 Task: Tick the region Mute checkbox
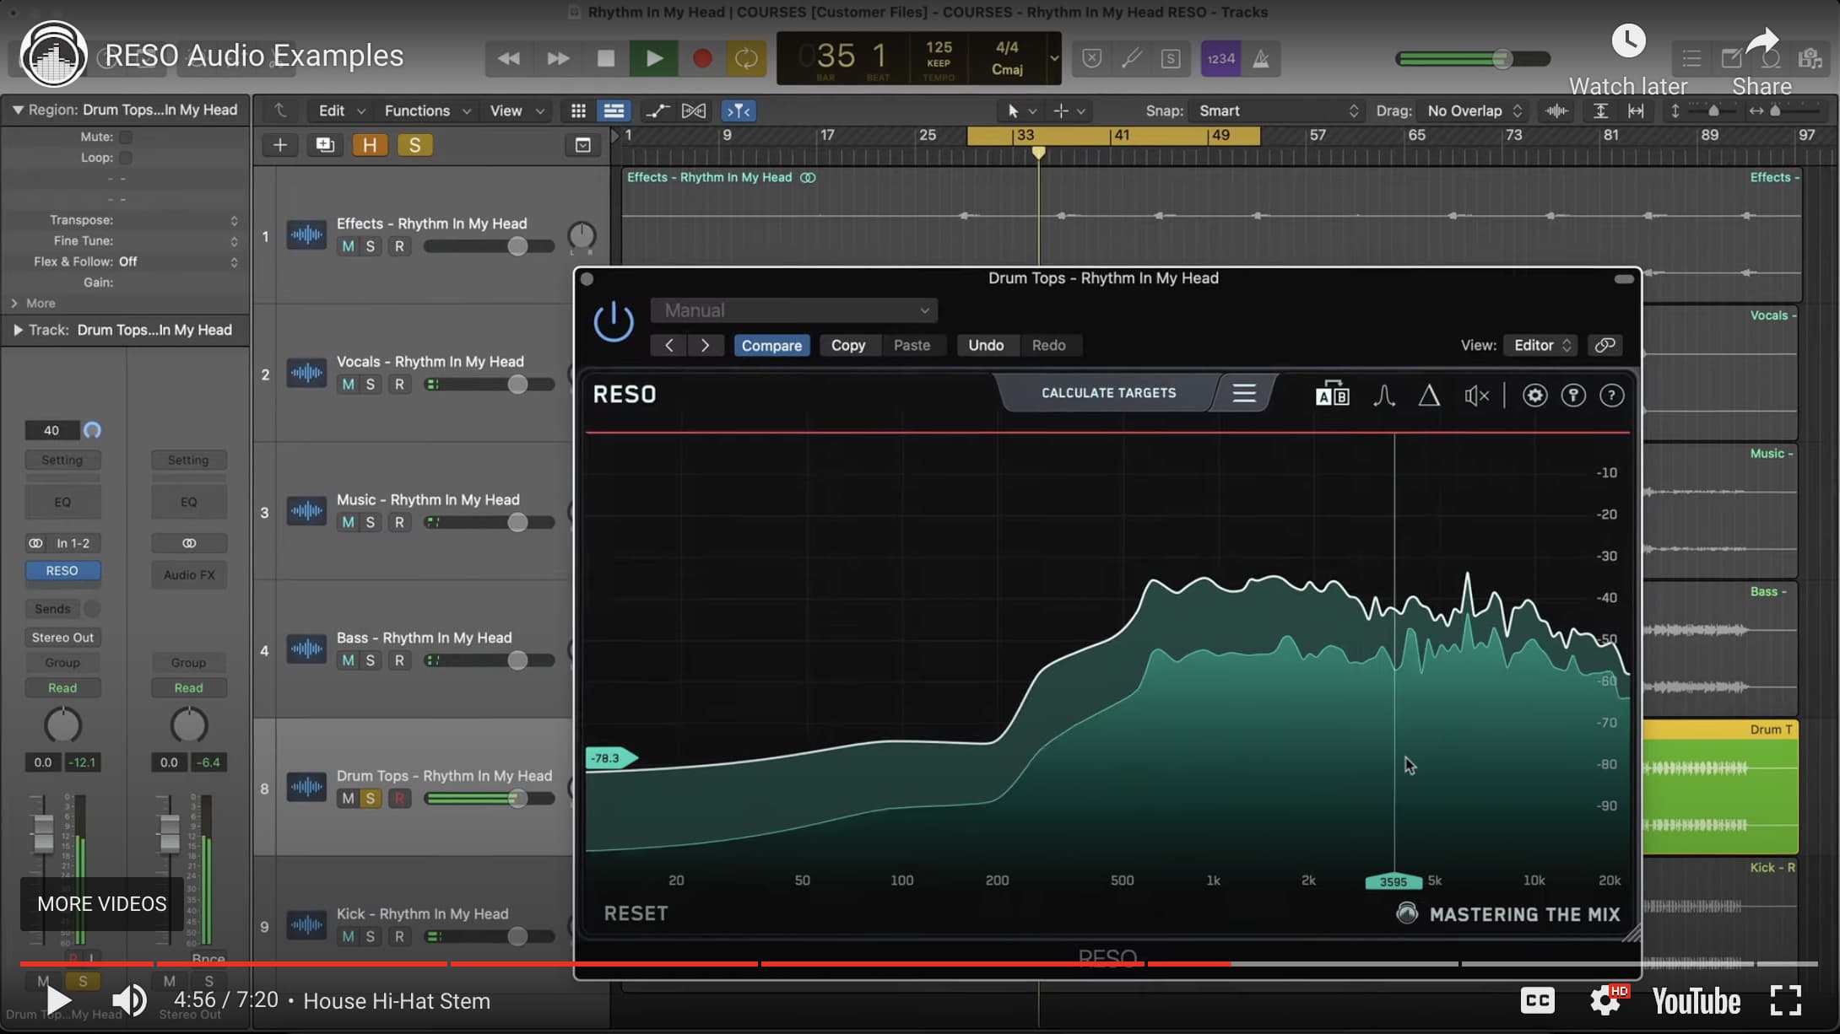(x=125, y=137)
